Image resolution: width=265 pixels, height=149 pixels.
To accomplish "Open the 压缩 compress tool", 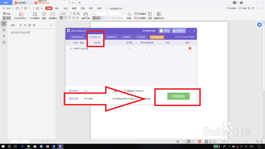I will pyautogui.click(x=150, y=16).
